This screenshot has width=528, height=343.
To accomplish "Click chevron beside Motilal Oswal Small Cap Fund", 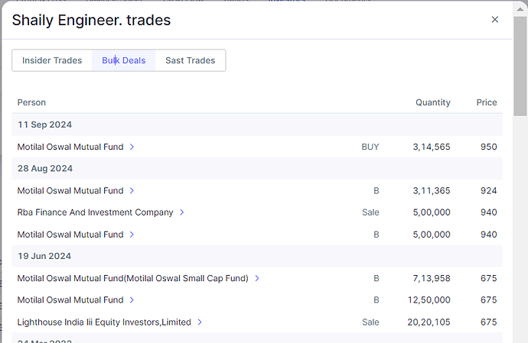I will [257, 279].
